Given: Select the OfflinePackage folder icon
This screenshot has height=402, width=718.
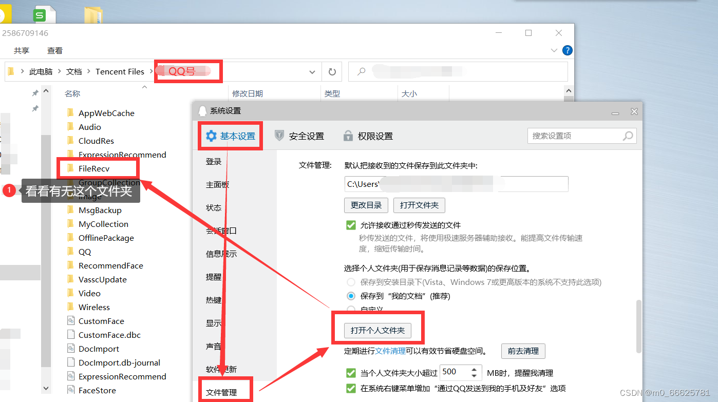Looking at the screenshot, I should click(x=70, y=238).
